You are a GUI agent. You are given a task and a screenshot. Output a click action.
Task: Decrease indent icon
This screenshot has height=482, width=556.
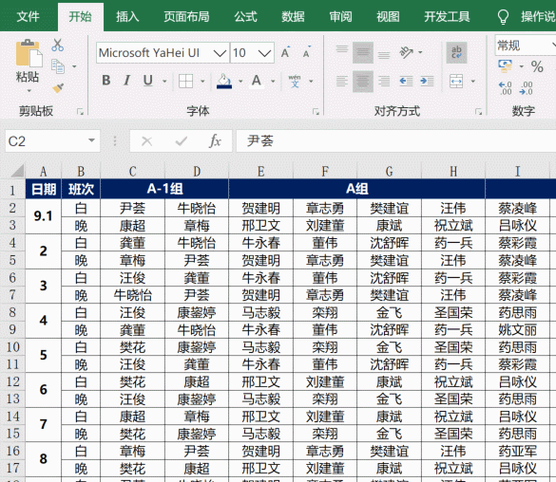pos(406,81)
